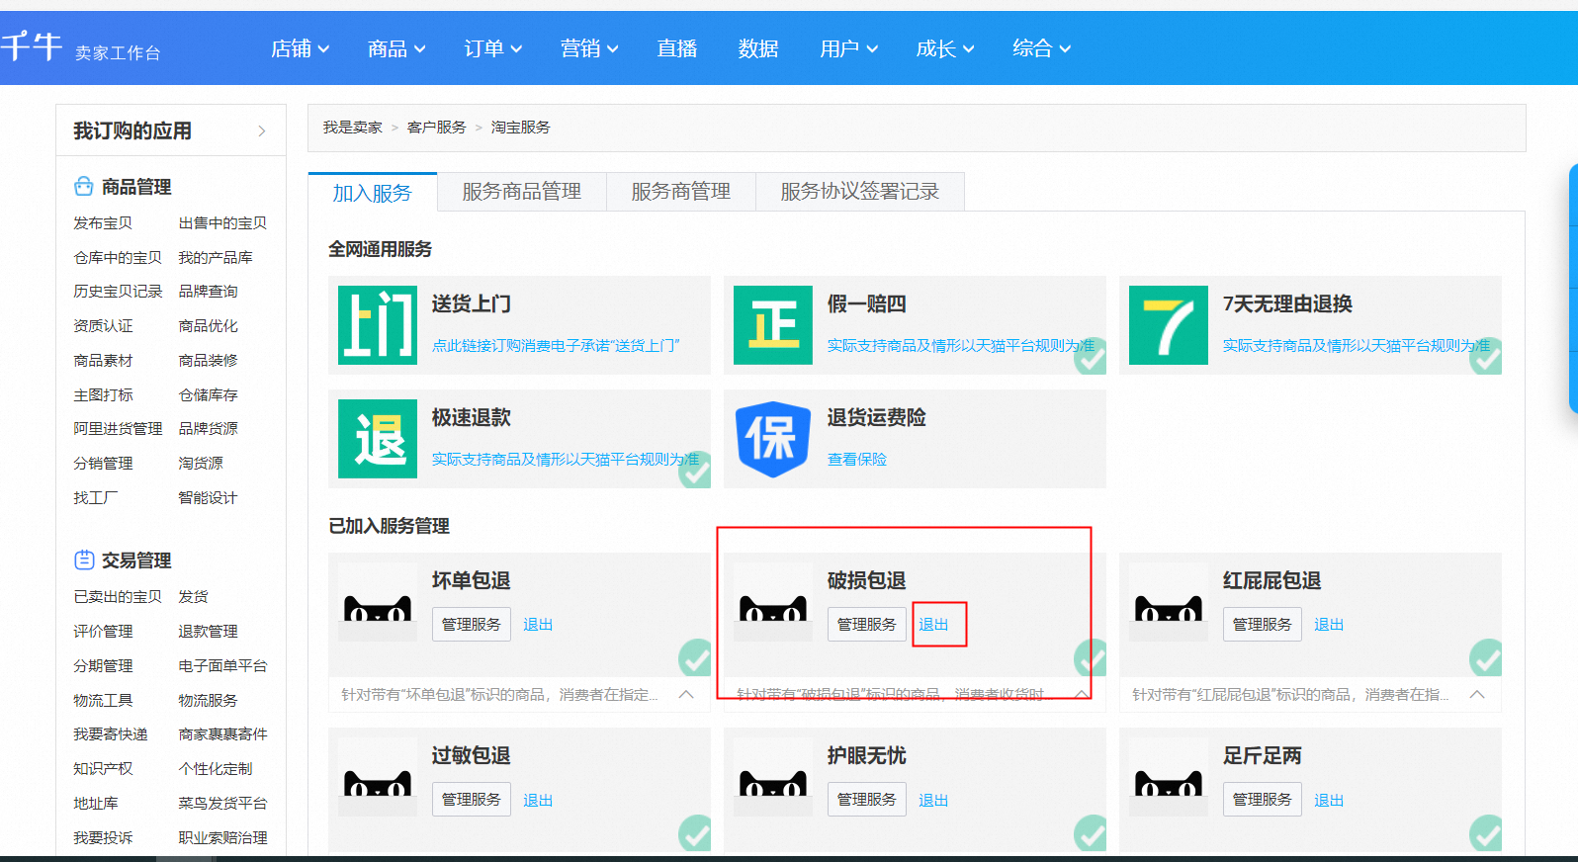Click the 商品管理 section icon

pos(84,186)
